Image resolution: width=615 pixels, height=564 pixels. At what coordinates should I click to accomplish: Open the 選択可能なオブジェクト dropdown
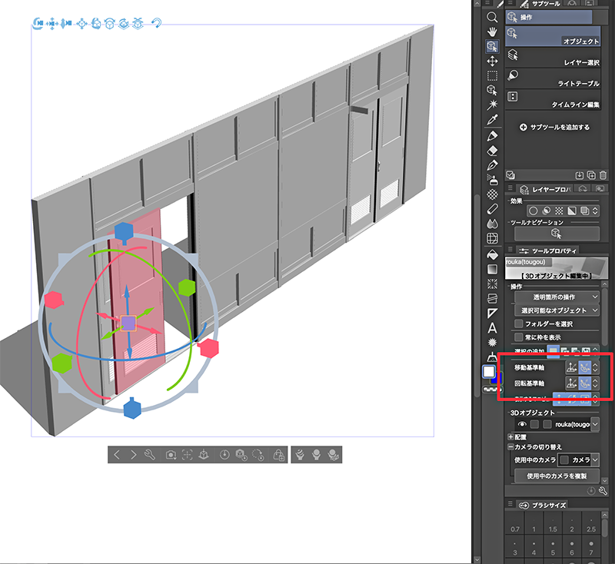click(x=557, y=310)
